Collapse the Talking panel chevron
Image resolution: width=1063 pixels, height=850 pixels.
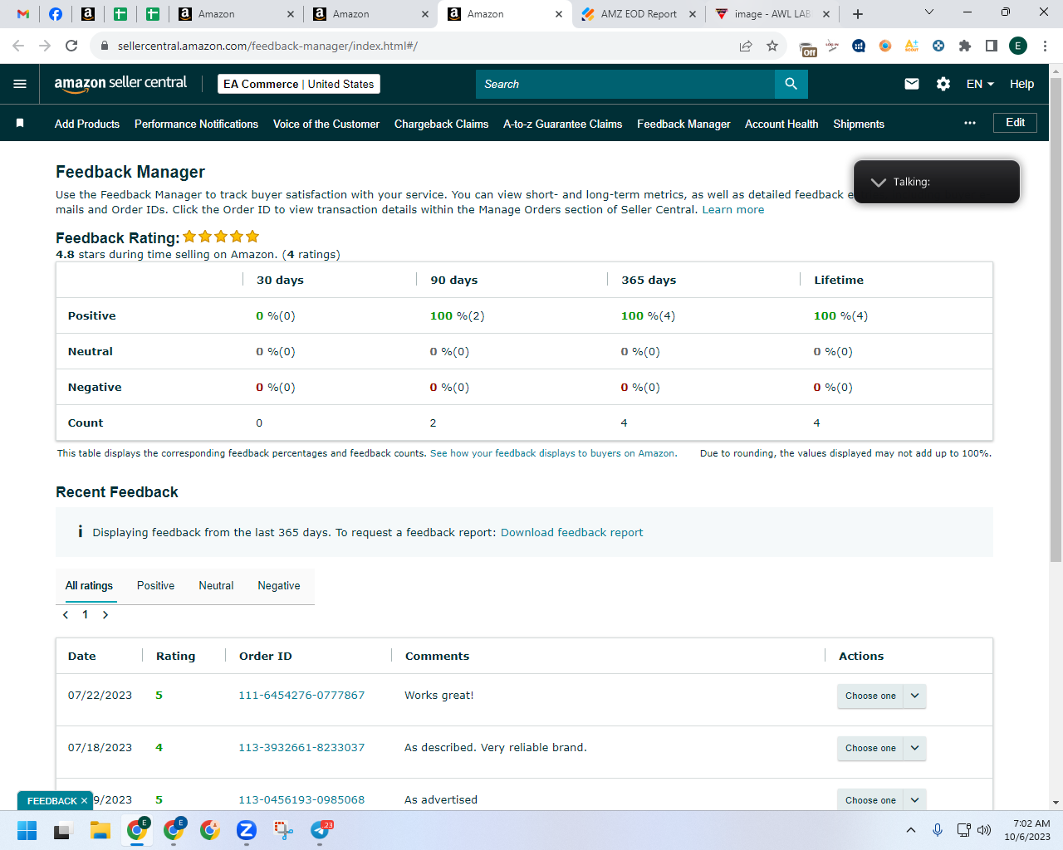(878, 182)
